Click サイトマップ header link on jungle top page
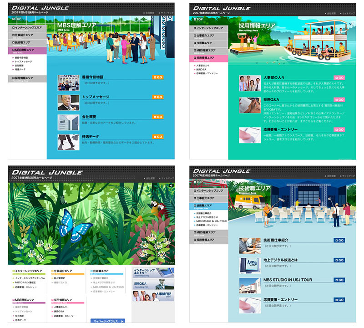 pyautogui.click(x=167, y=178)
